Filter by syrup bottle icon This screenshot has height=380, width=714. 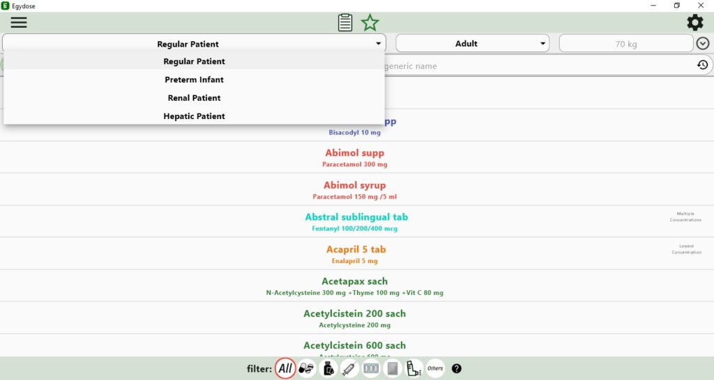(328, 368)
